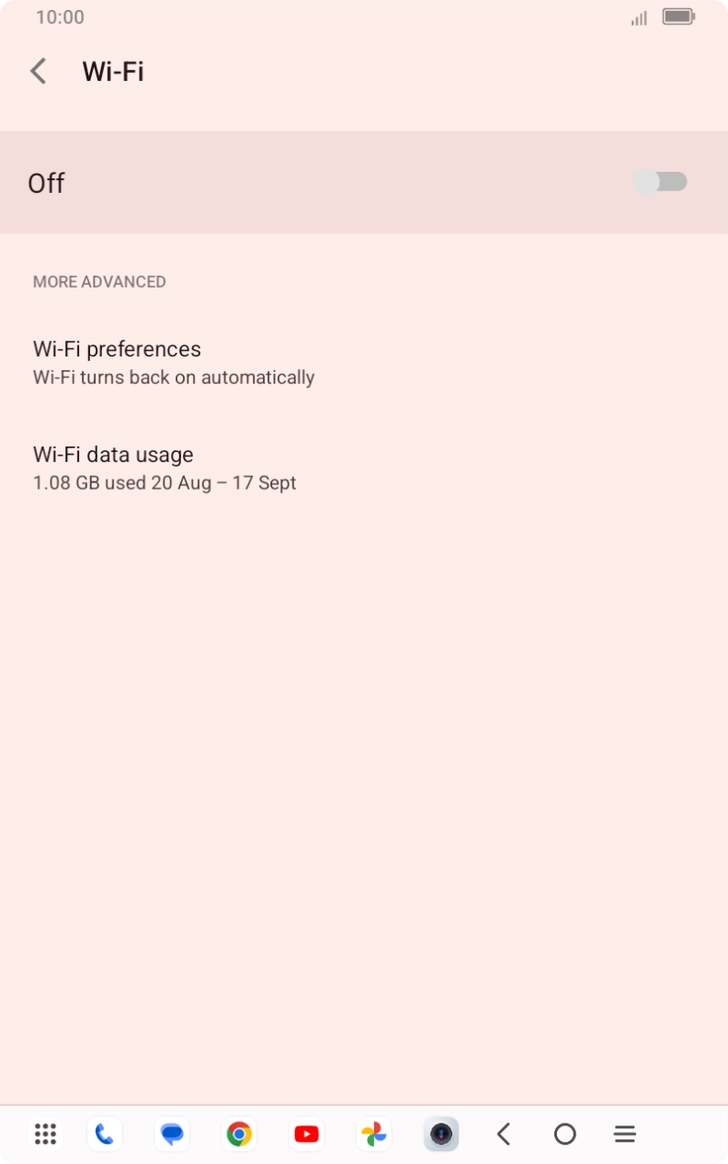The image size is (728, 1164).
Task: Open the app drawer grid icon
Action: pos(45,1135)
